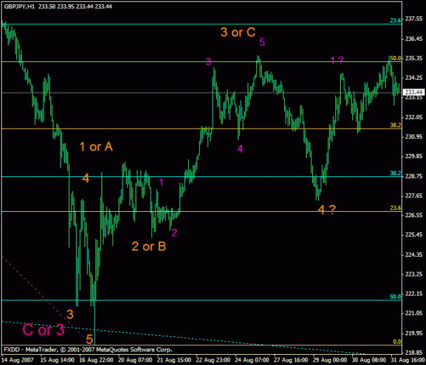Select the orange '2 or B' wave label
Viewport: 426px width, 365px height.
click(149, 247)
